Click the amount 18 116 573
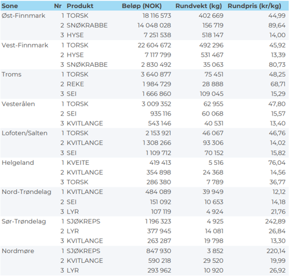Image resolution: width=290 pixels, height=278 pixels. tap(157, 16)
